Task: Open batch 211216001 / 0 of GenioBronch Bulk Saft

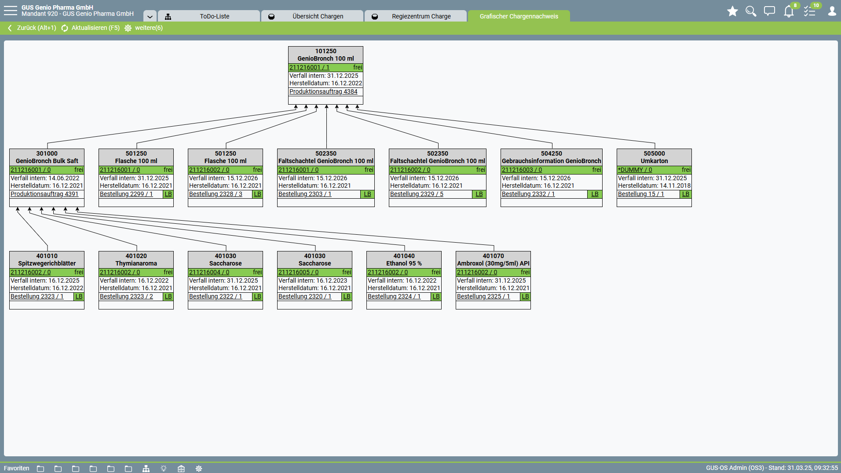Action: click(x=30, y=170)
